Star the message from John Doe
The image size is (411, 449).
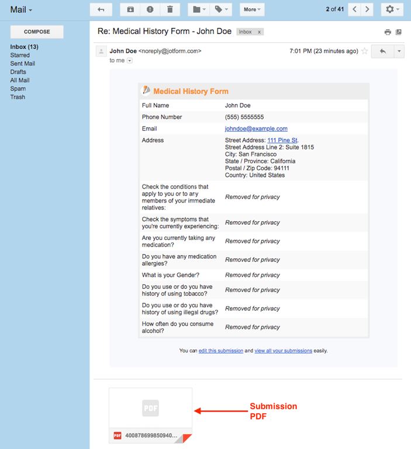365,52
